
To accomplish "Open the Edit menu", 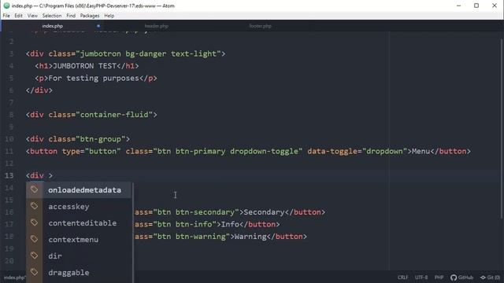I will tap(18, 16).
